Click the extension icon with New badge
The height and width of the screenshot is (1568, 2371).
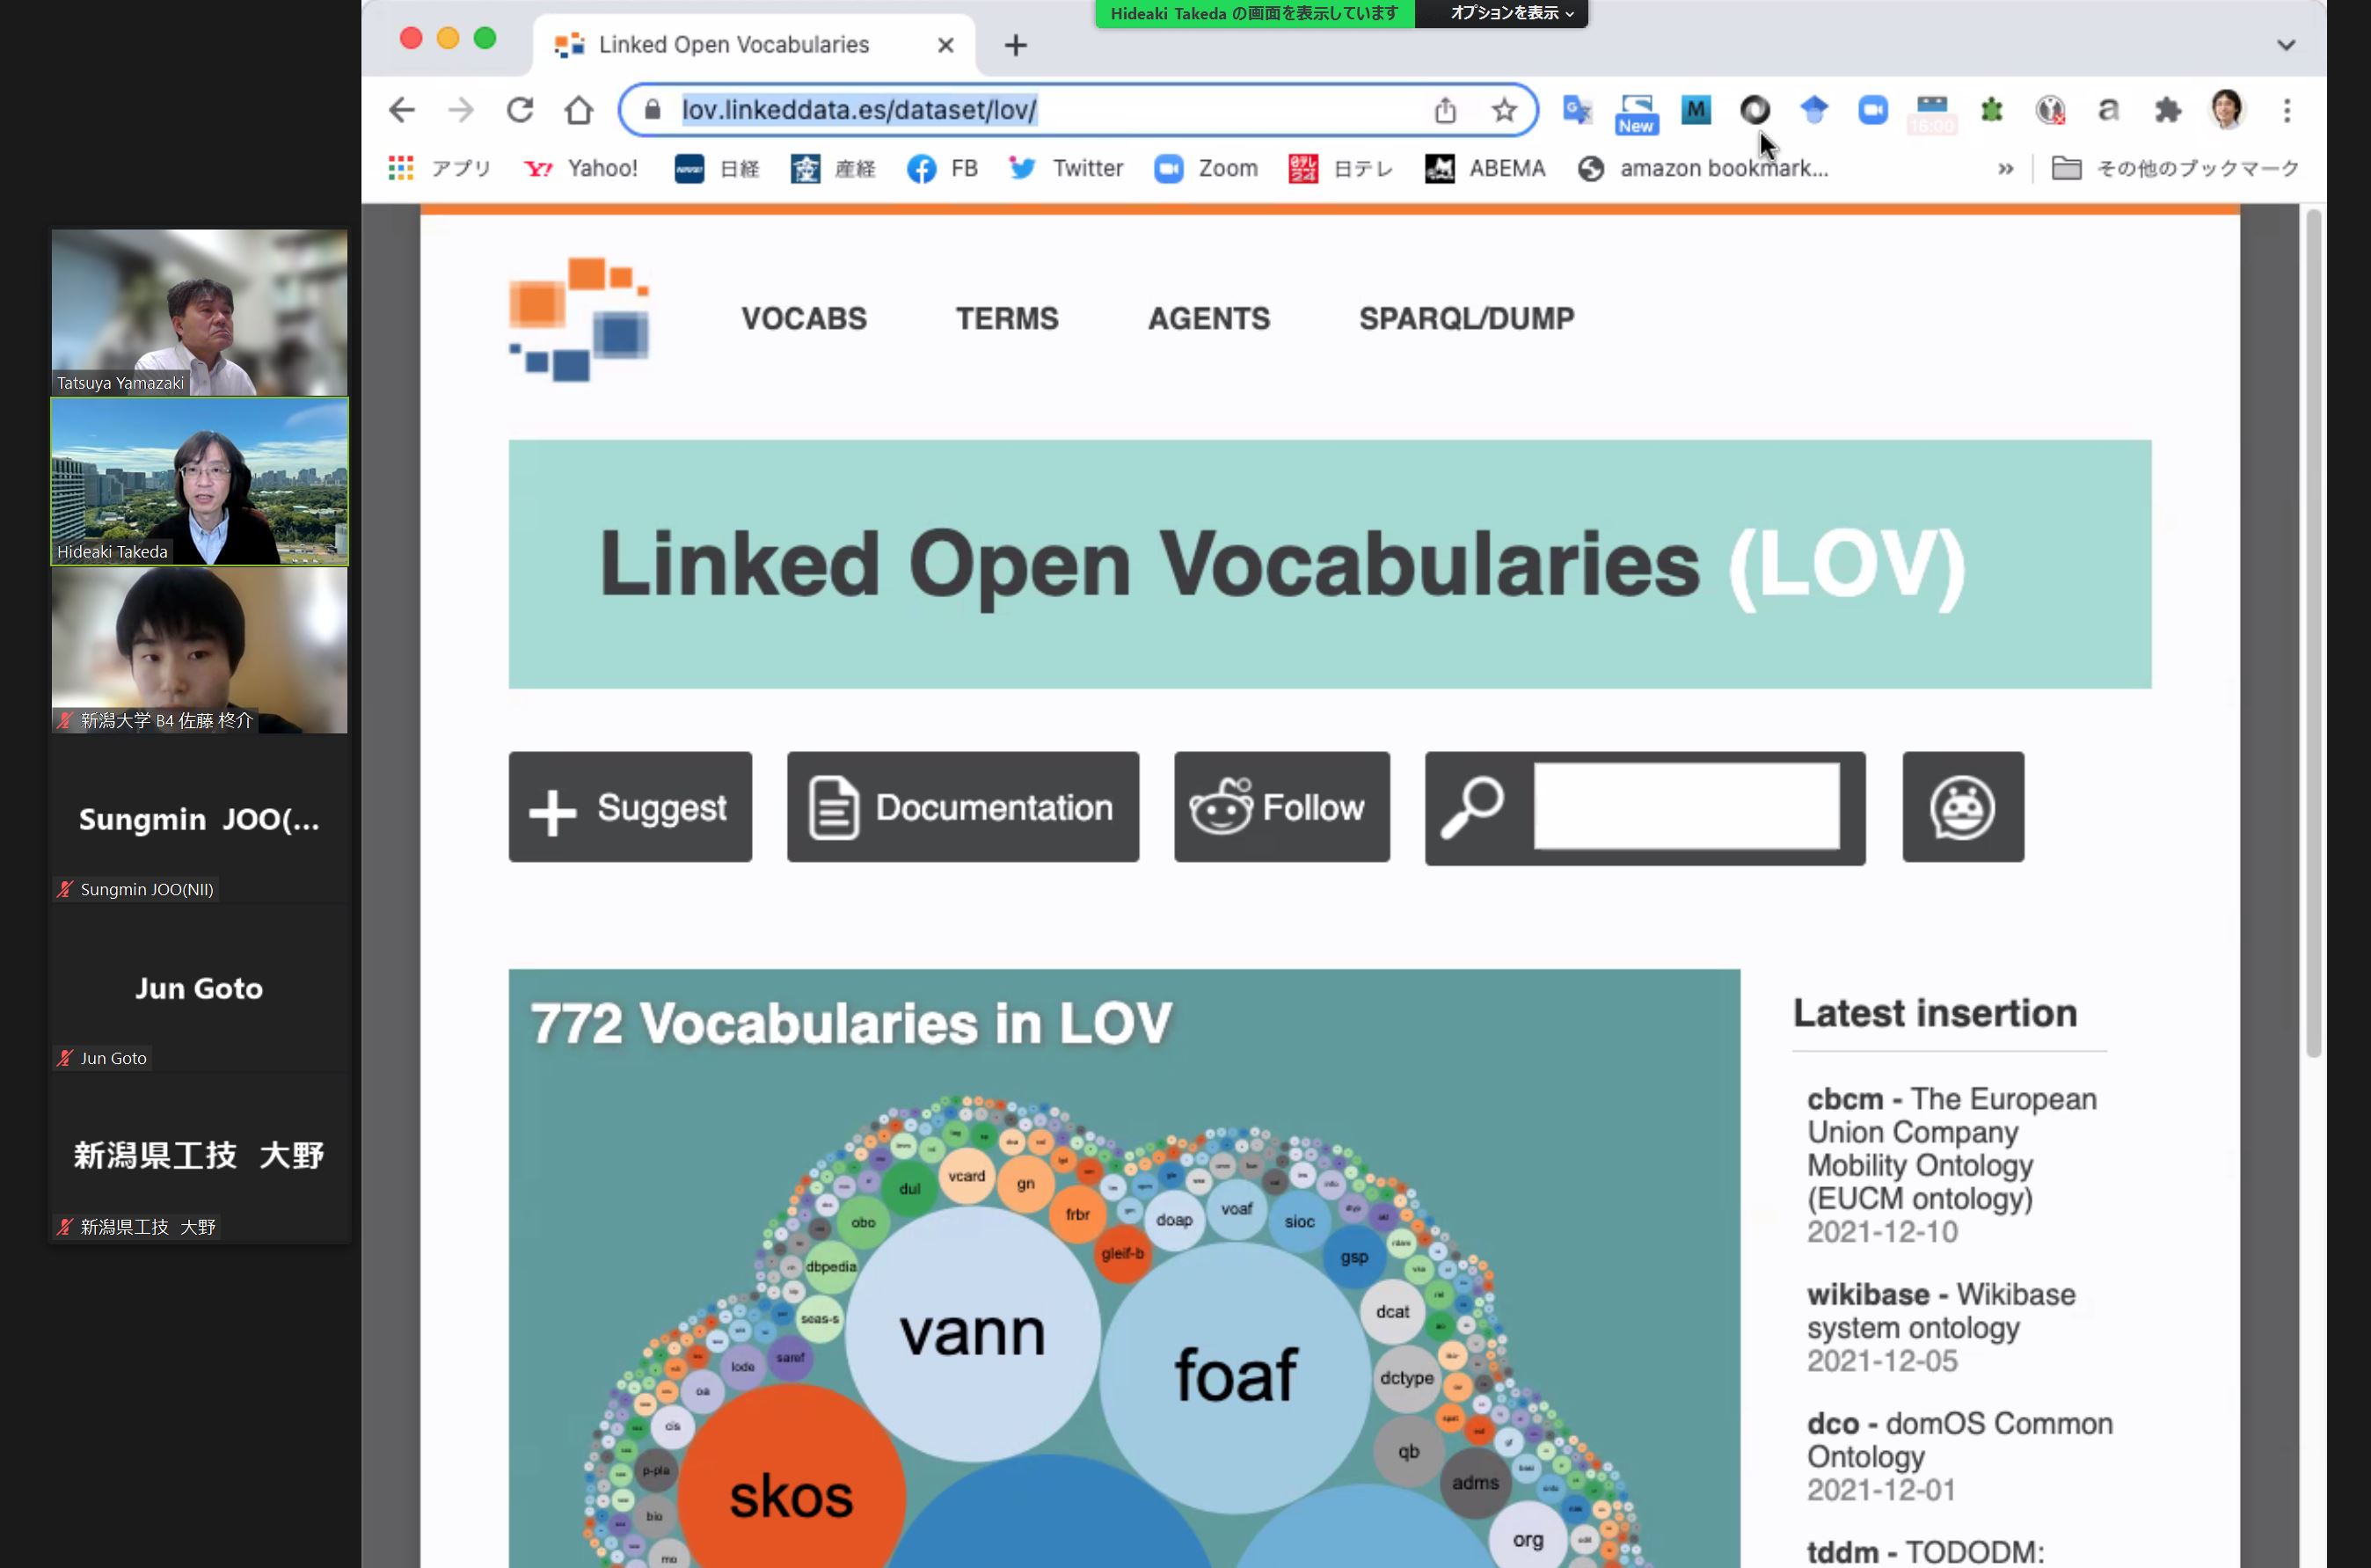(1637, 114)
